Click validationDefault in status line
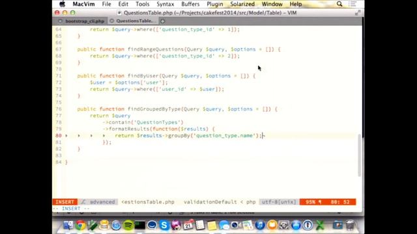This screenshot has width=417, height=234. [x=210, y=202]
